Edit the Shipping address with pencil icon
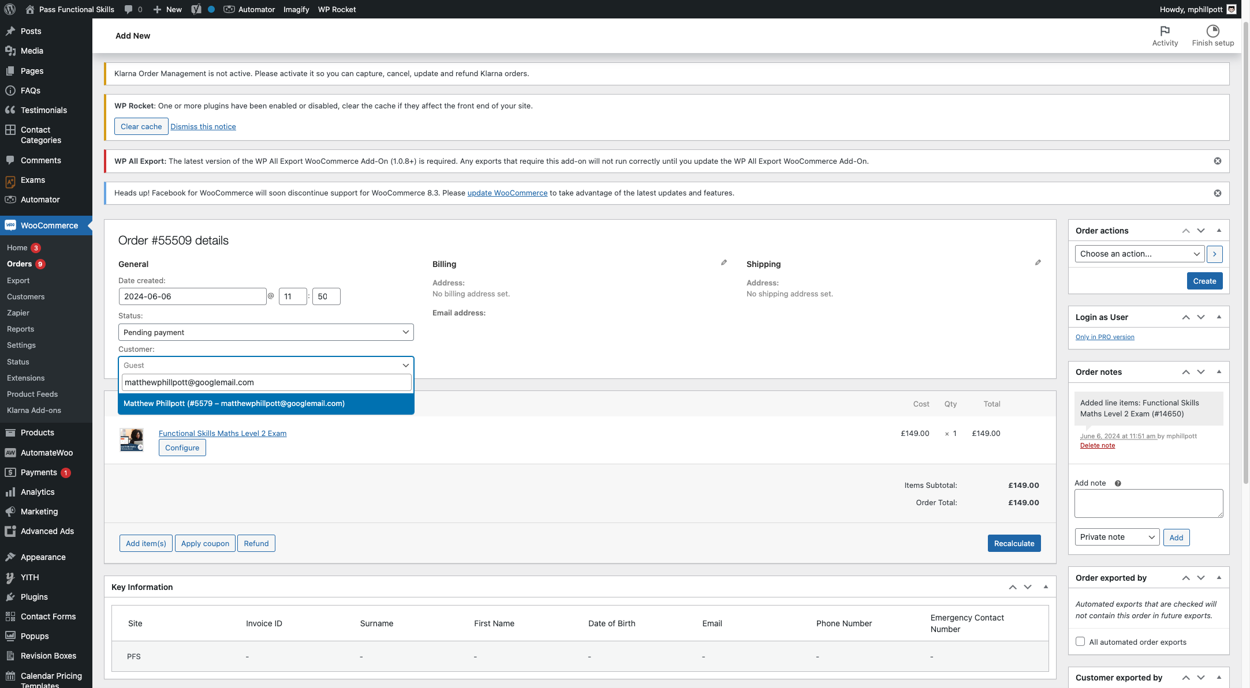This screenshot has height=688, width=1250. coord(1038,262)
